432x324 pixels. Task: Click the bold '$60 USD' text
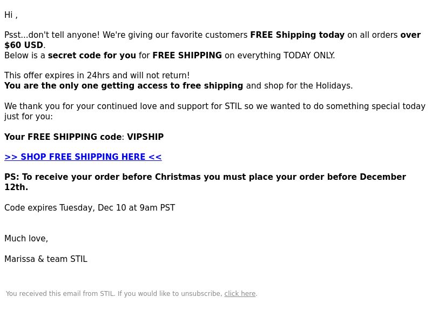pyautogui.click(x=24, y=45)
